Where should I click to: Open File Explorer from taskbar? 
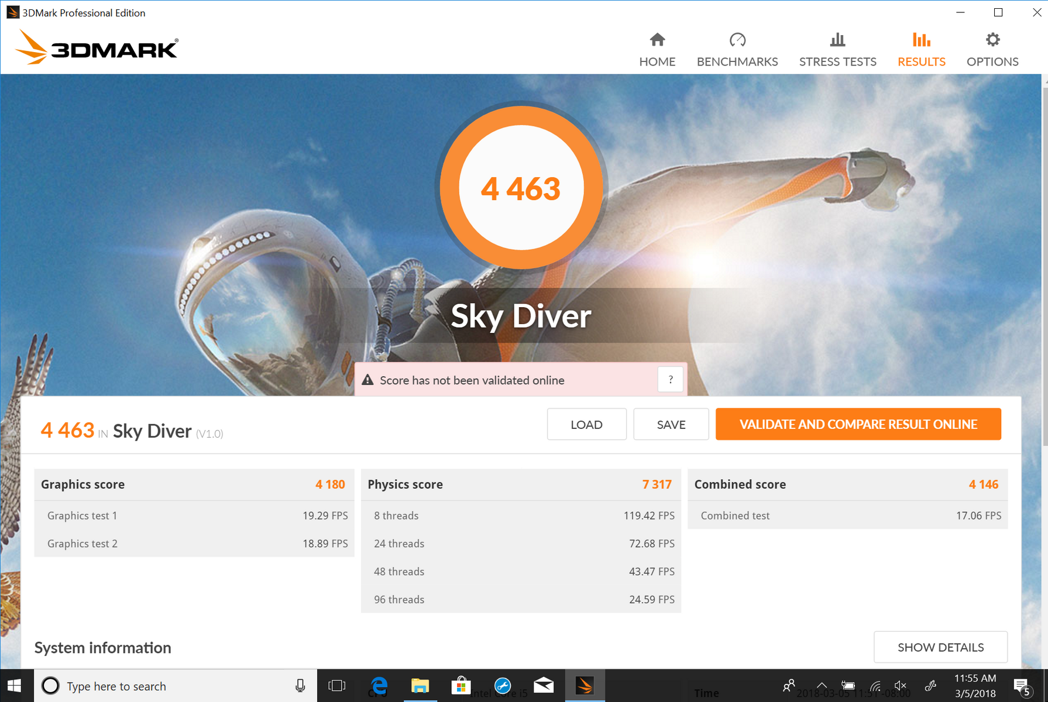(420, 686)
